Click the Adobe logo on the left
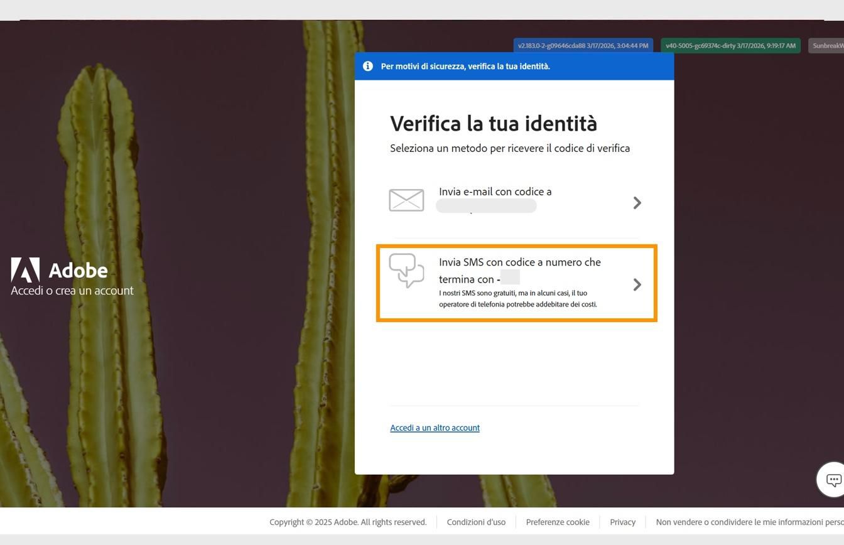 25,271
